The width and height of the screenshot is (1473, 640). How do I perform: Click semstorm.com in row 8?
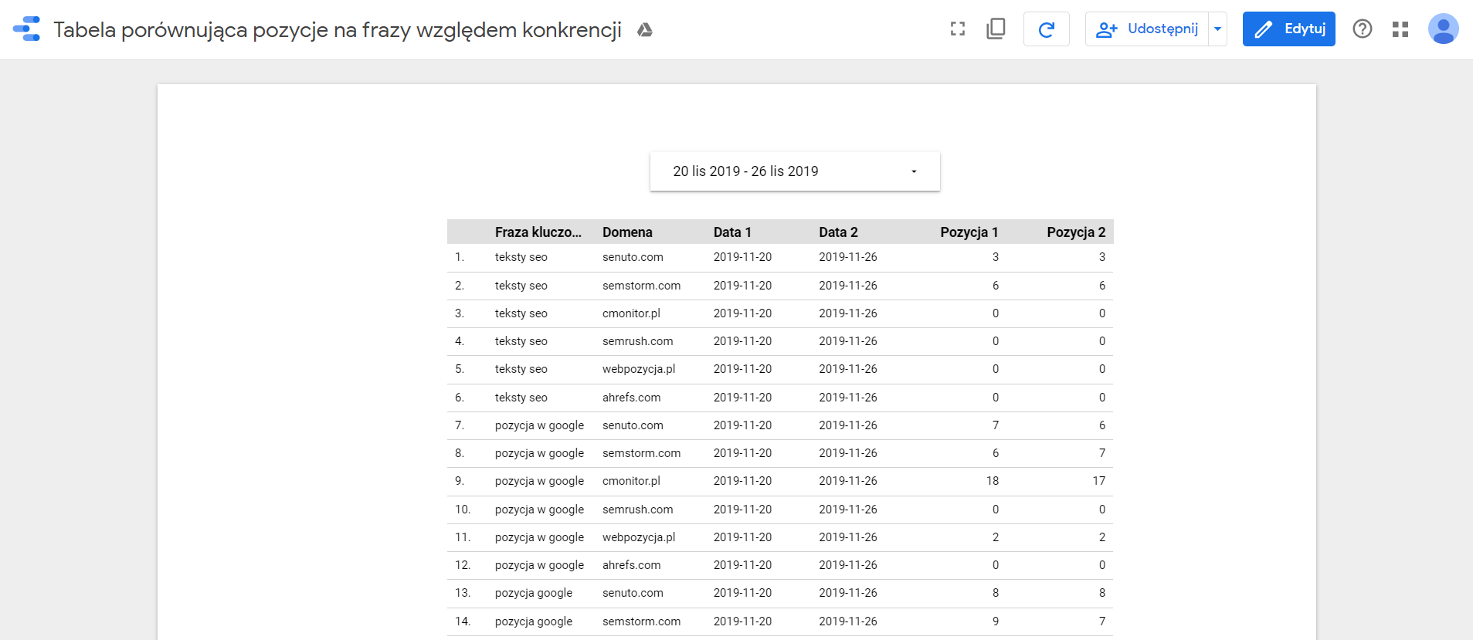pyautogui.click(x=641, y=453)
